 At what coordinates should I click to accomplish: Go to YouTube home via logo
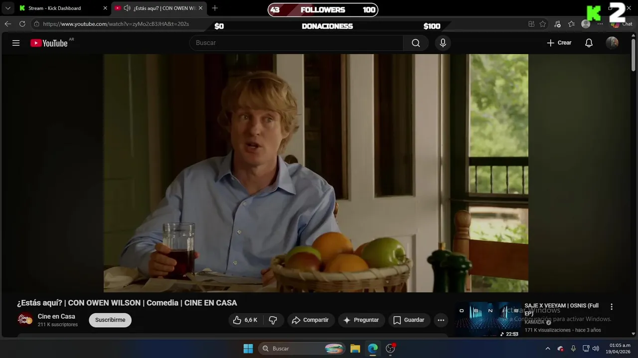coord(49,43)
